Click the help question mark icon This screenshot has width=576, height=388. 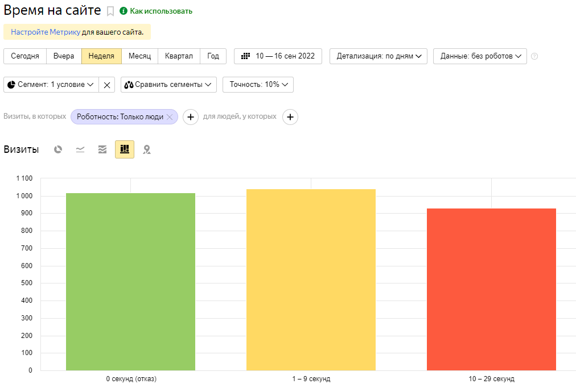point(534,56)
